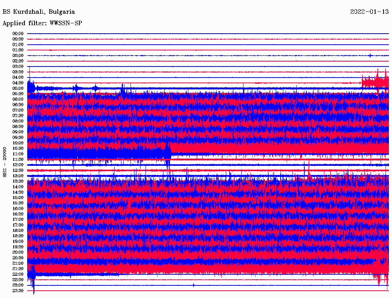The height and width of the screenshot is (298, 392).
Task: Click the '03:30' time label
Action: click(x=18, y=72)
